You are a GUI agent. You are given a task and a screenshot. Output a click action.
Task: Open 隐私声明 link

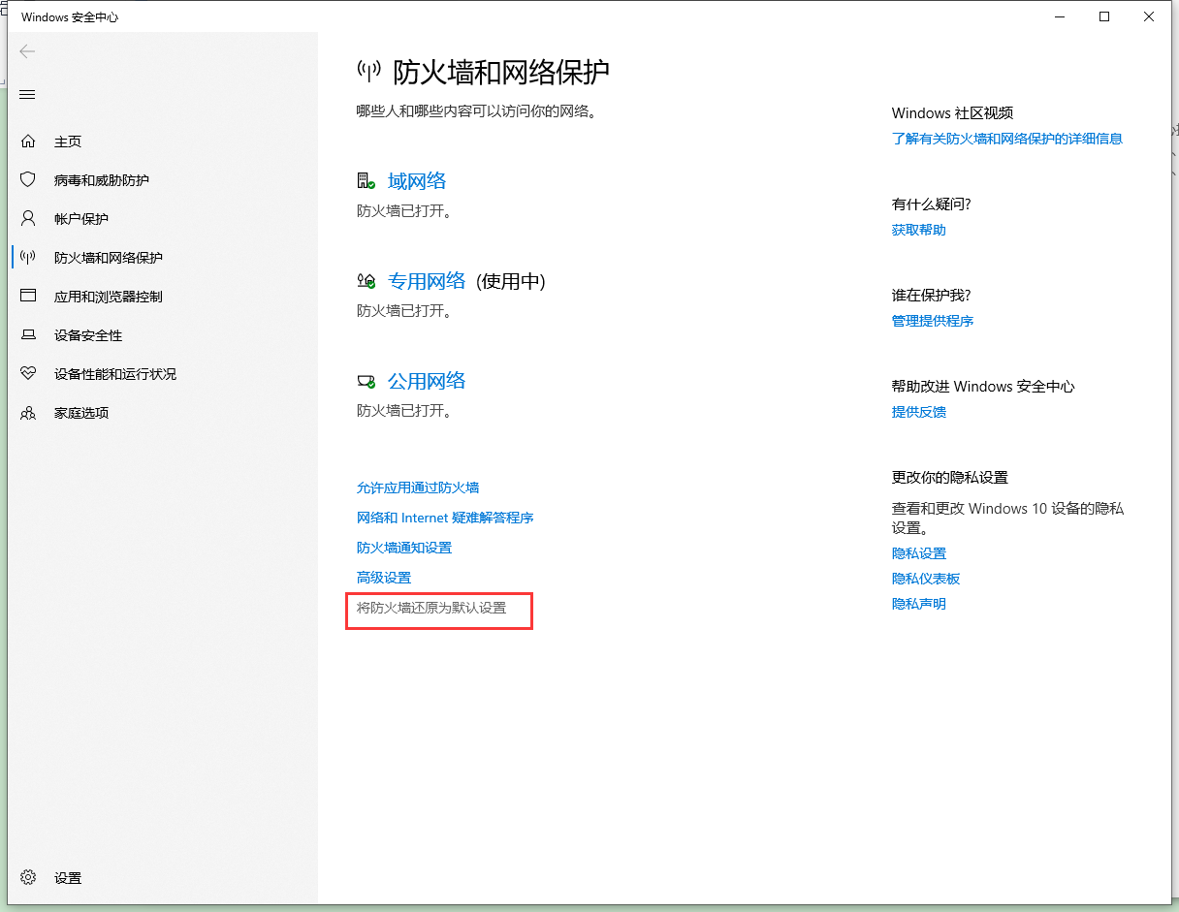coord(919,604)
